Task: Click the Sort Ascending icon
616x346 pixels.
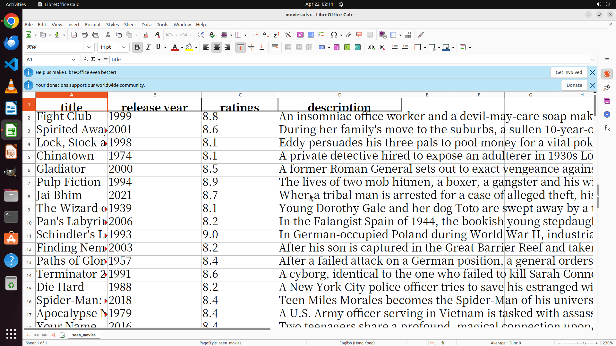Action: 266,35
